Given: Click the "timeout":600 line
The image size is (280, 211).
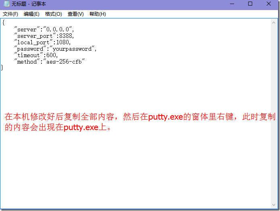Looking at the screenshot, I should (36, 55).
